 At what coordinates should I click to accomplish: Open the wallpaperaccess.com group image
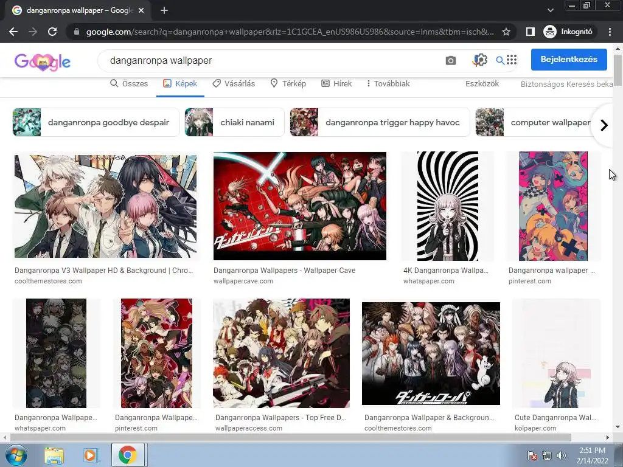[x=281, y=353]
